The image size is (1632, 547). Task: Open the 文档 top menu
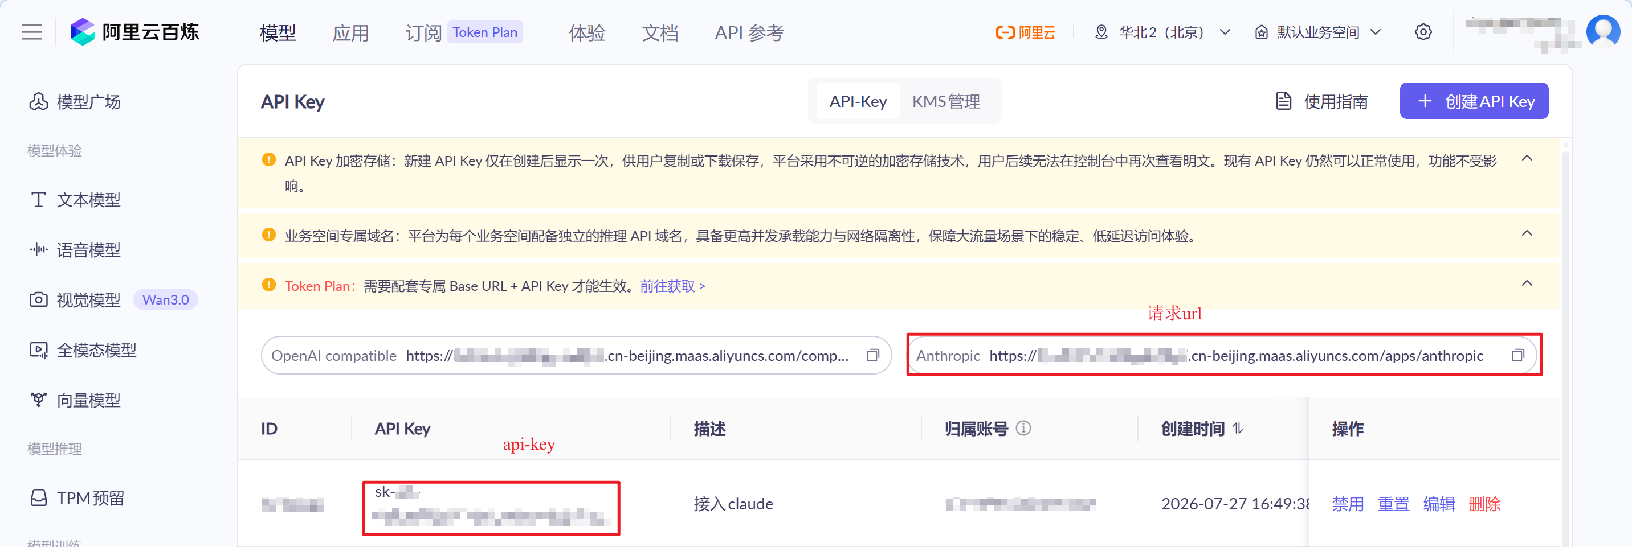click(x=659, y=32)
